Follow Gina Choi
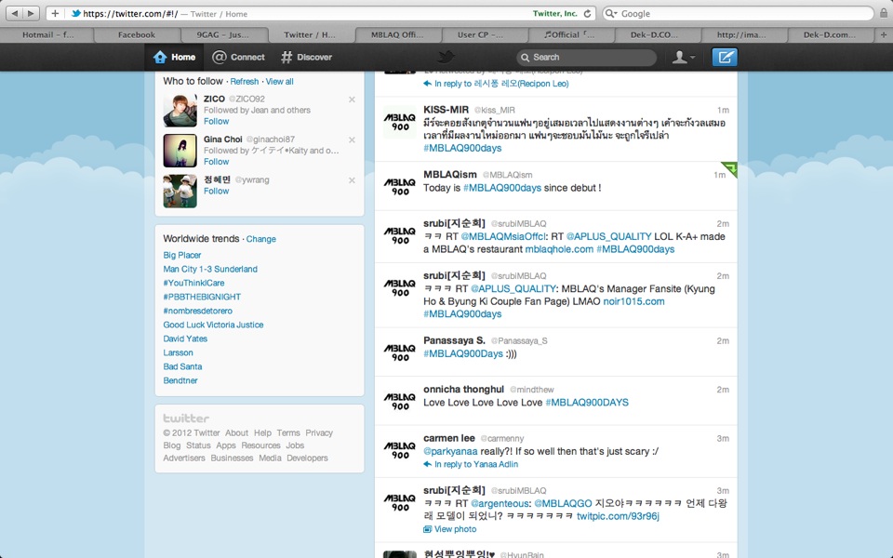The width and height of the screenshot is (893, 558). coord(217,162)
